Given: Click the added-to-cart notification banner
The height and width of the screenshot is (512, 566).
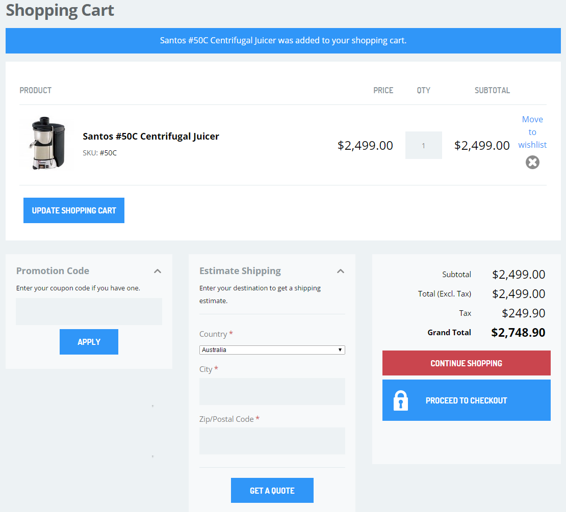Looking at the screenshot, I should click(x=283, y=41).
